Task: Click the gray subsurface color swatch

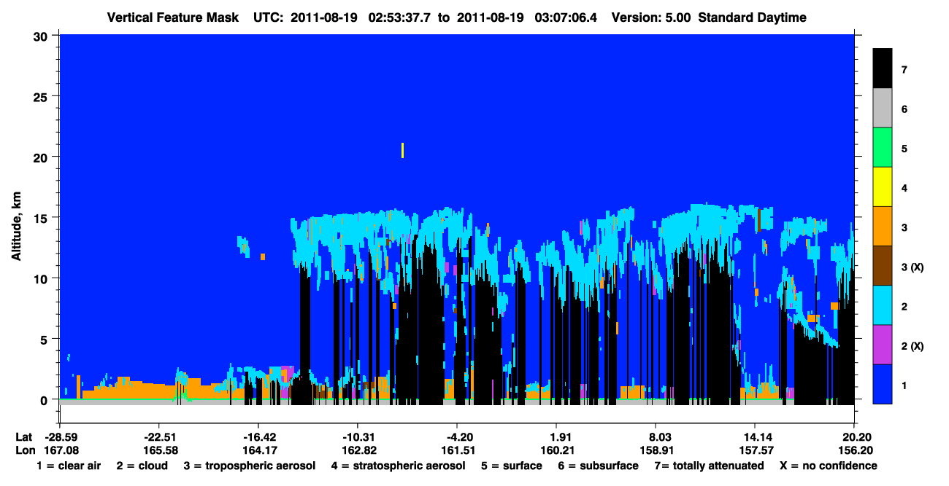Action: (882, 108)
